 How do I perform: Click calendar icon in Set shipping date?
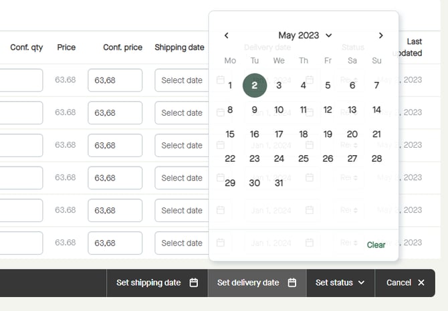coord(194,283)
